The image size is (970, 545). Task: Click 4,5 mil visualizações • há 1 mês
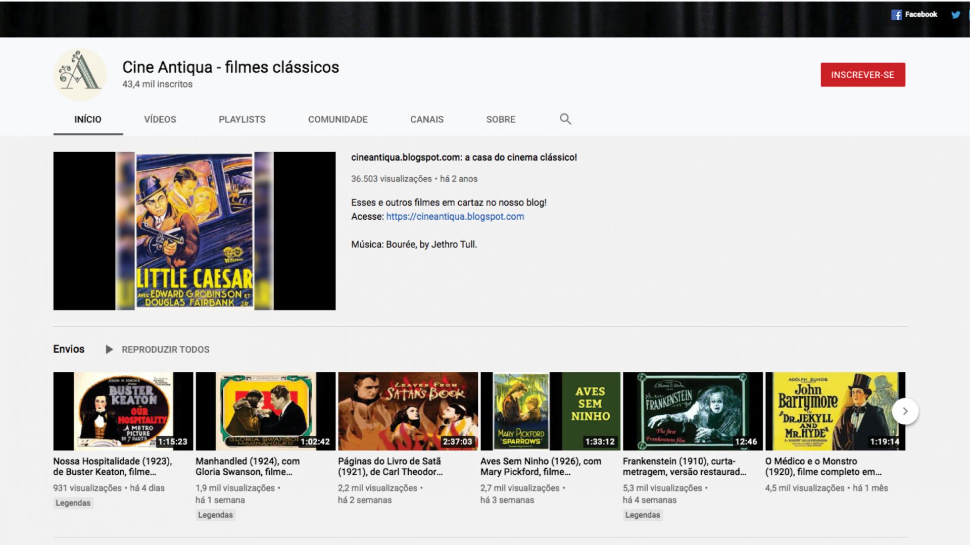(x=827, y=488)
